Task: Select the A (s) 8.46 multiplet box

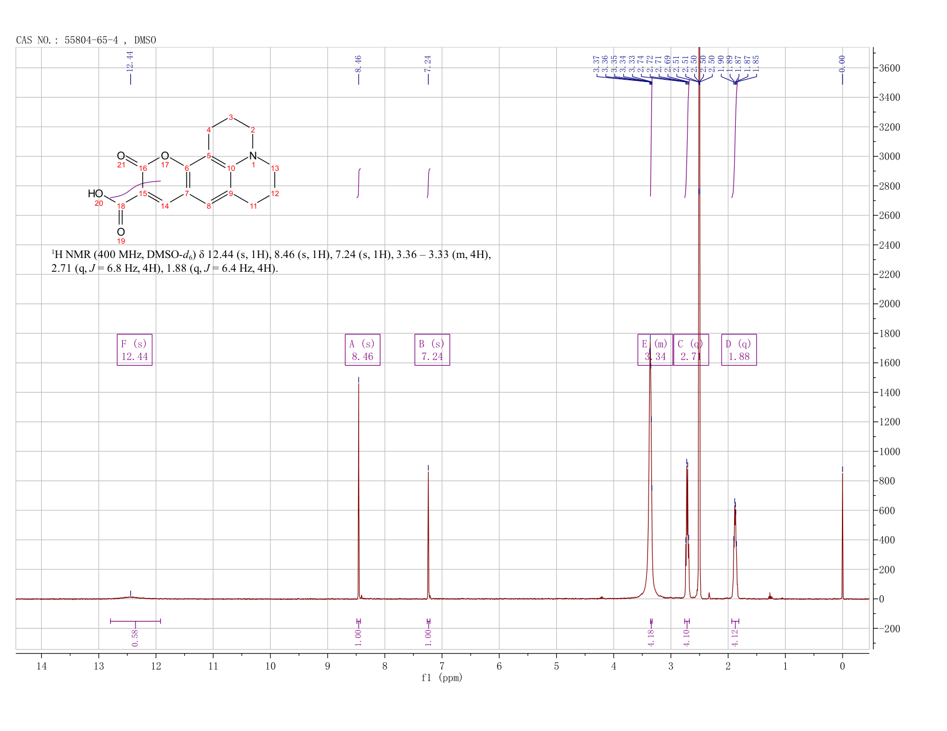Action: click(363, 350)
